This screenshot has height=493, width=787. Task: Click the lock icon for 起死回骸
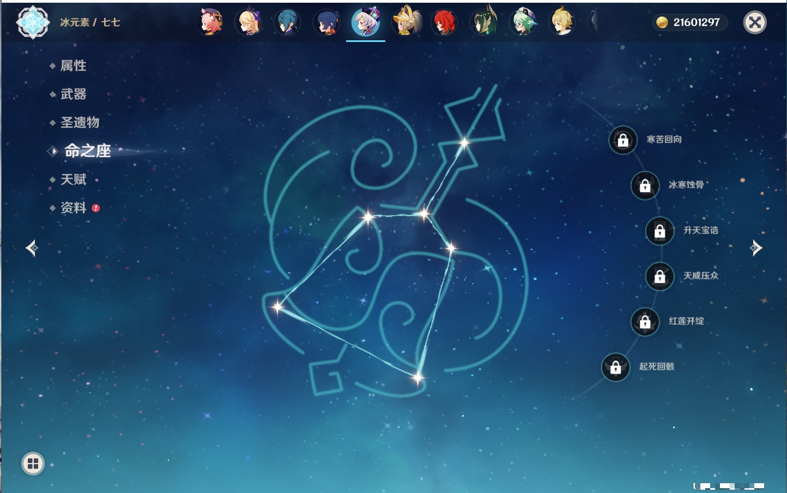(x=615, y=367)
